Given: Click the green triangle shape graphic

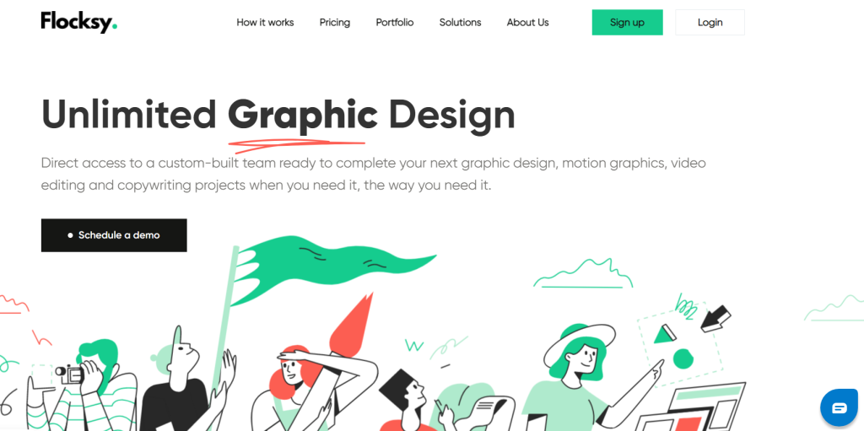Looking at the screenshot, I should pos(665,335).
